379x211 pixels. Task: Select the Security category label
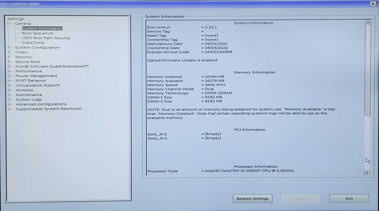point(23,57)
